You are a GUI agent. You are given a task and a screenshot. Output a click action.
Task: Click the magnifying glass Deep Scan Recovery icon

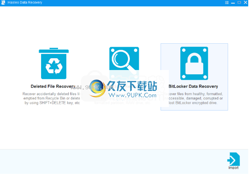(x=124, y=61)
